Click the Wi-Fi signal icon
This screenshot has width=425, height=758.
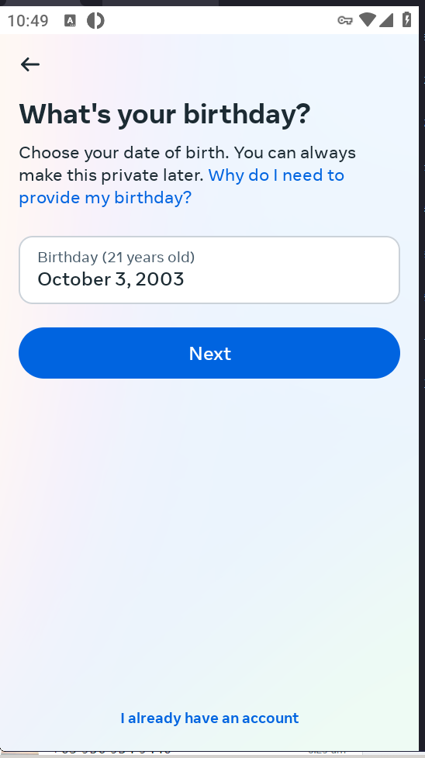click(x=368, y=20)
